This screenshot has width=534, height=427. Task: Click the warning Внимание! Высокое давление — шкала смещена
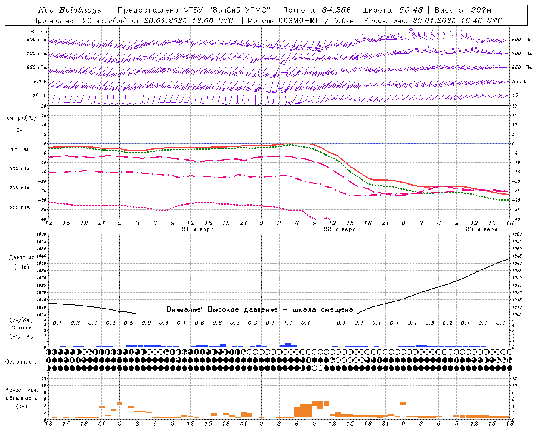click(x=260, y=310)
